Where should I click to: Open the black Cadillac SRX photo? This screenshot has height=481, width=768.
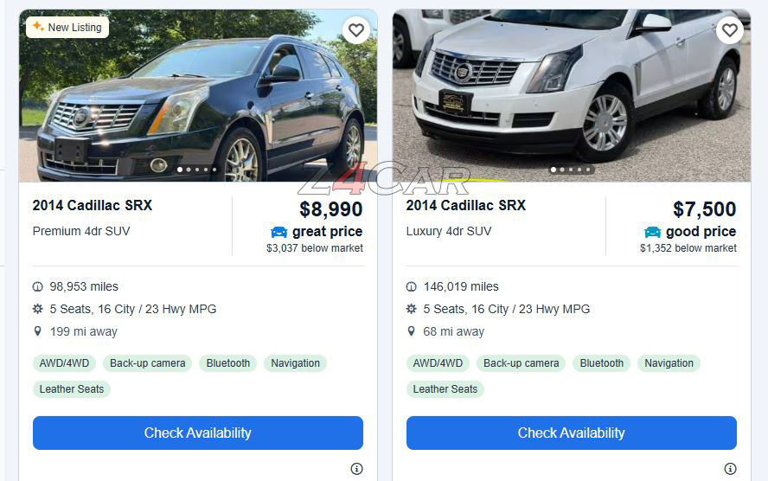point(198,95)
